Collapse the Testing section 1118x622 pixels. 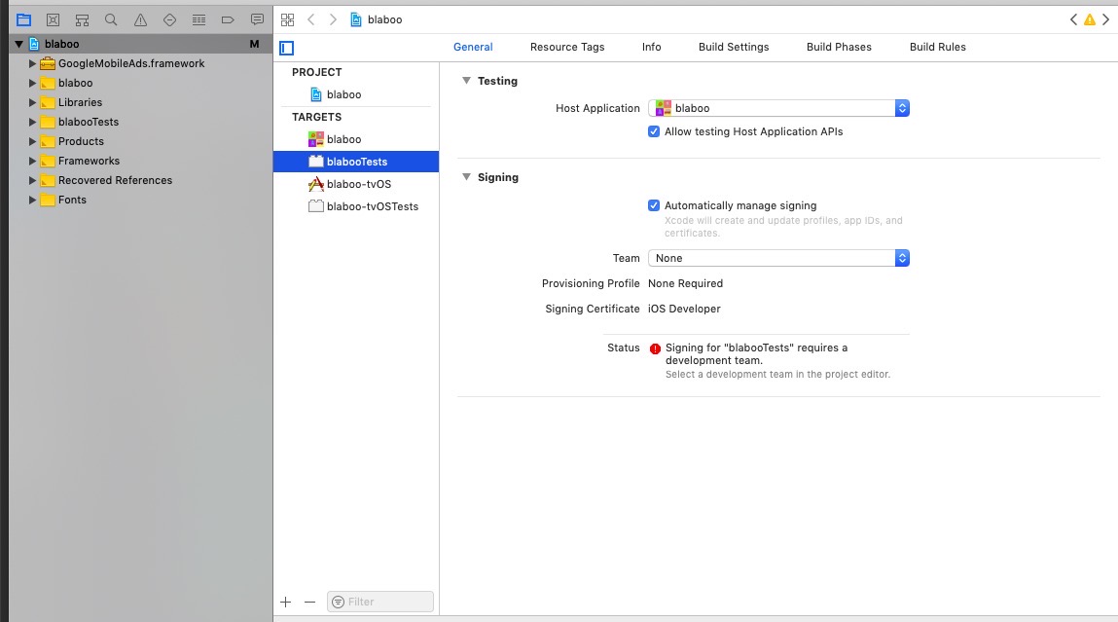tap(466, 81)
